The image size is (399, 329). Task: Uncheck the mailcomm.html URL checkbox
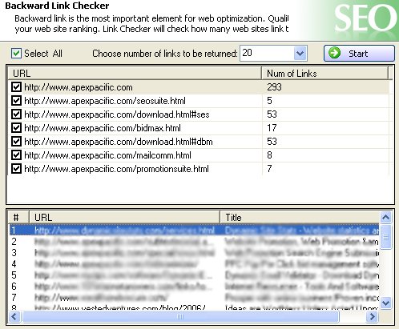tap(16, 155)
